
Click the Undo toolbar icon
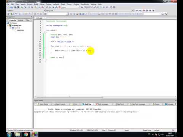point(22,7)
